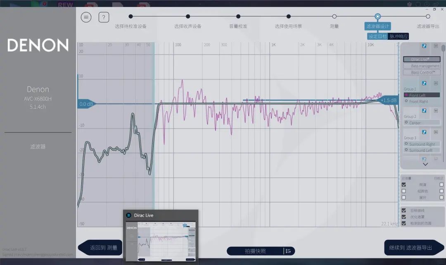The height and width of the screenshot is (265, 446).
Task: Click 返回到 测量 back button
Action: [x=100, y=248]
